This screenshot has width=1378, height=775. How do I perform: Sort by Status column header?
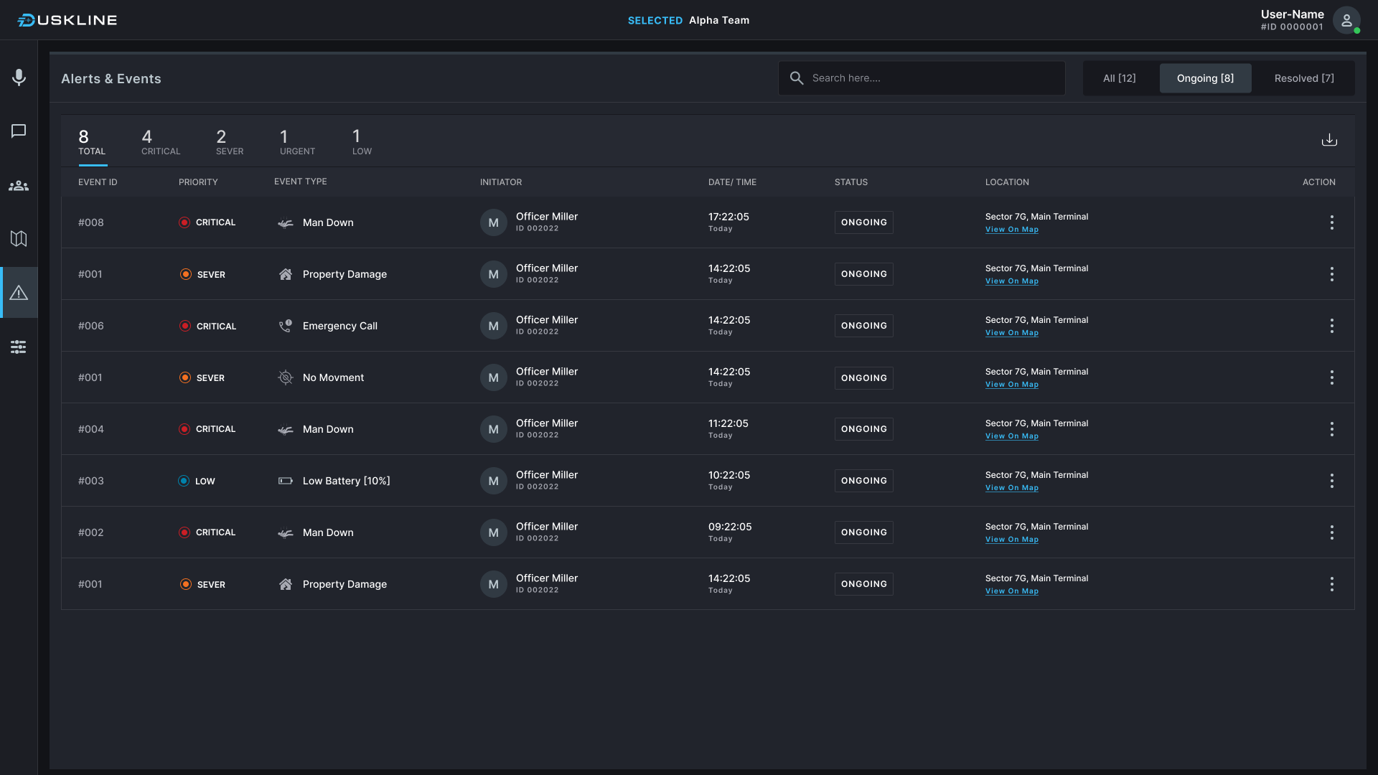pyautogui.click(x=851, y=182)
